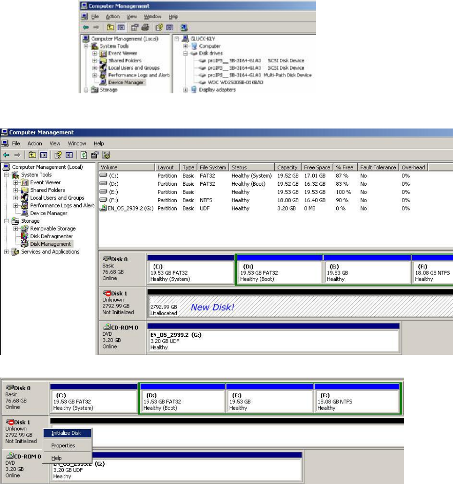The width and height of the screenshot is (453, 484).
Task: Sort by the Fault Tolerance column header
Action: pos(378,167)
